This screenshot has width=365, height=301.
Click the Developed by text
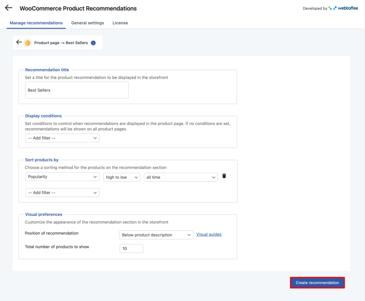click(x=315, y=8)
